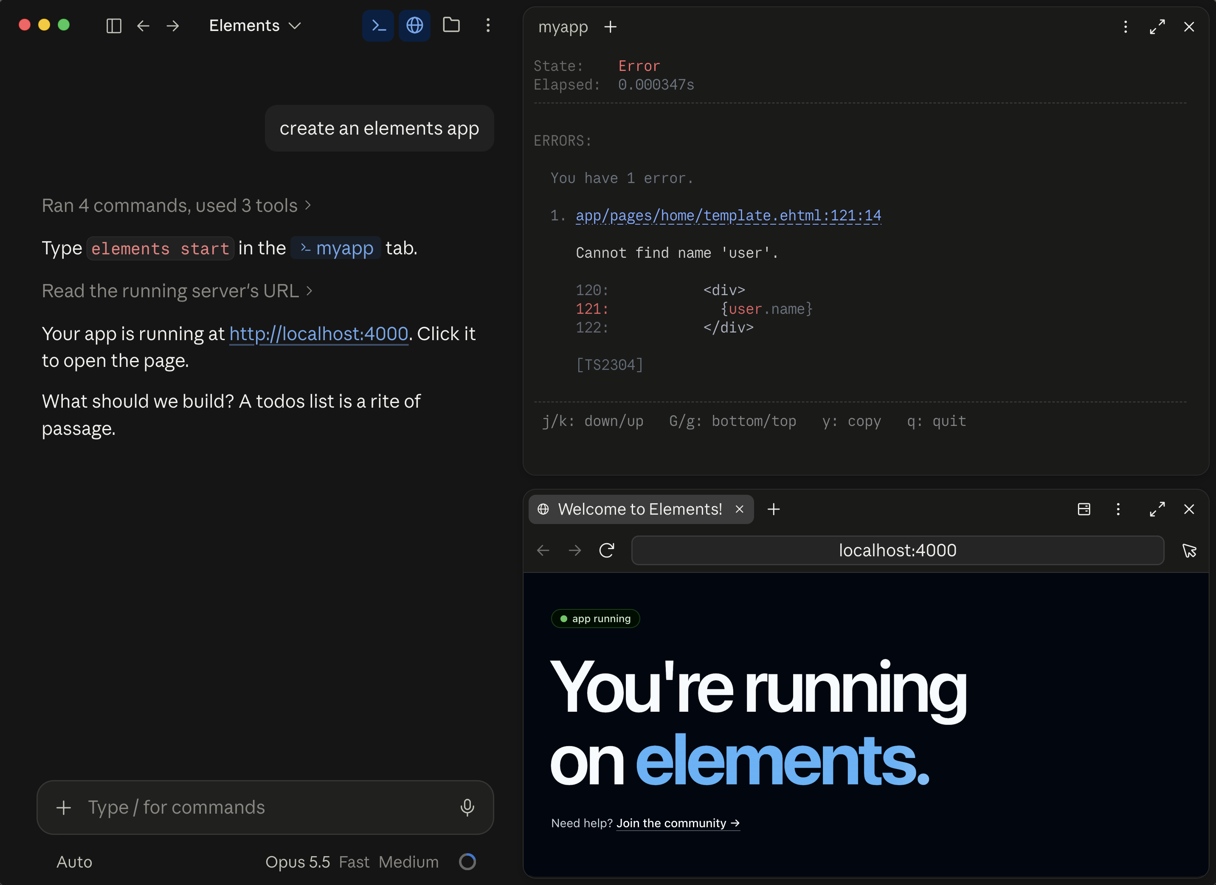Open the browser panel more options
The image size is (1216, 885).
[1118, 509]
